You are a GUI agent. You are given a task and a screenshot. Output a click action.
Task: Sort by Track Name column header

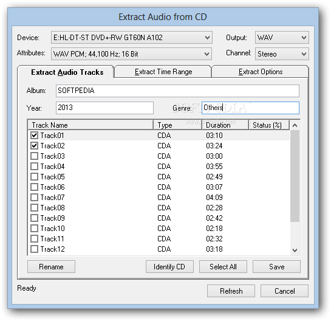90,125
